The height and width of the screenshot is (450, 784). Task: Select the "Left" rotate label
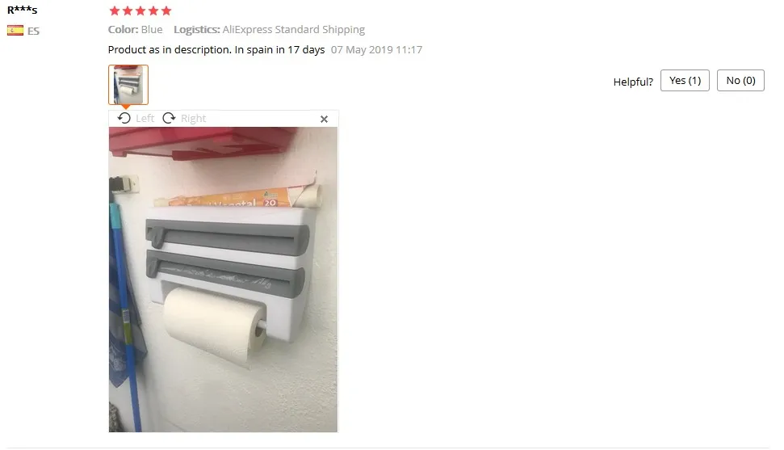click(x=145, y=119)
